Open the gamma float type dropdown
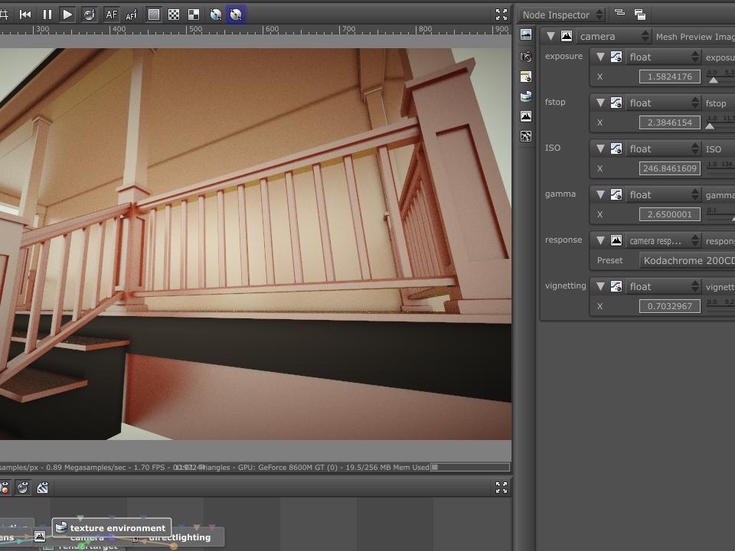The height and width of the screenshot is (551, 735). [x=663, y=194]
